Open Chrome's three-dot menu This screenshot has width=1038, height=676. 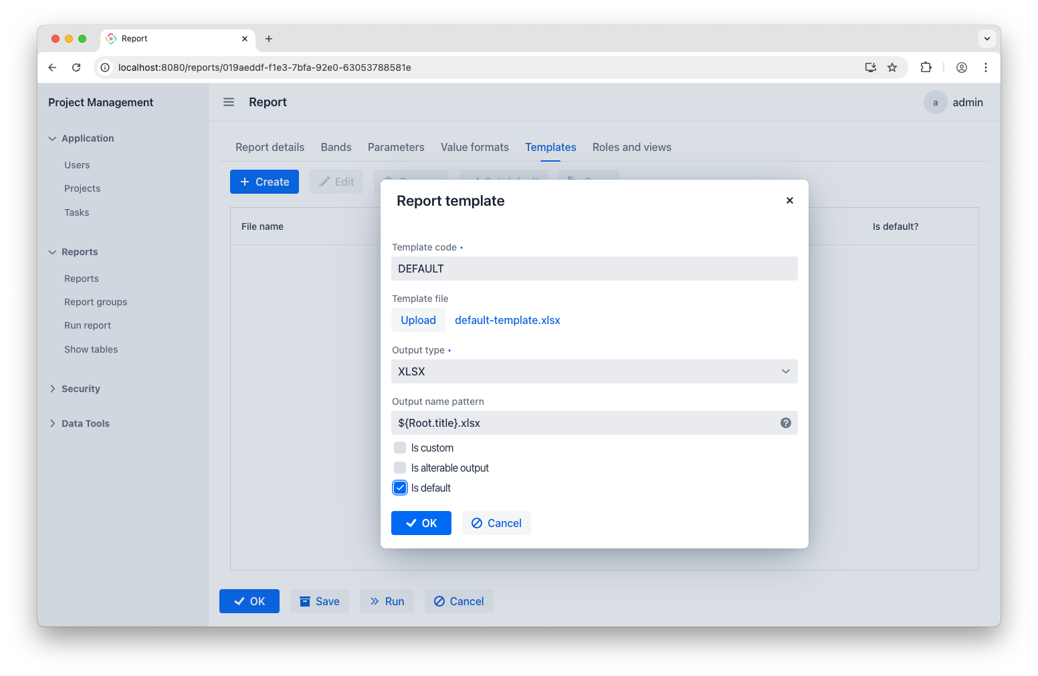click(x=985, y=67)
